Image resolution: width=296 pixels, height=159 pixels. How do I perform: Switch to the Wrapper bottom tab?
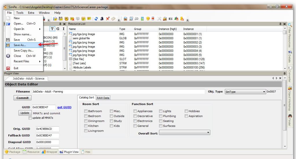(49, 152)
